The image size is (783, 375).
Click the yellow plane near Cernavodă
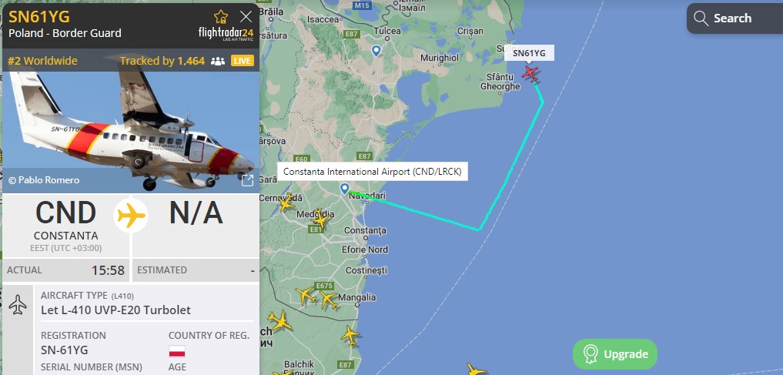tap(286, 203)
